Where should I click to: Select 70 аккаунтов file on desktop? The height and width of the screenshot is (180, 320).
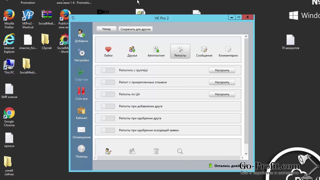[x=290, y=42]
